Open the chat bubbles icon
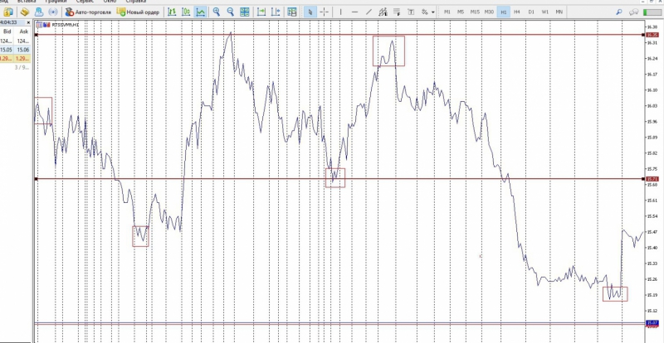Screen dimensions: 664x343 (x=634, y=12)
